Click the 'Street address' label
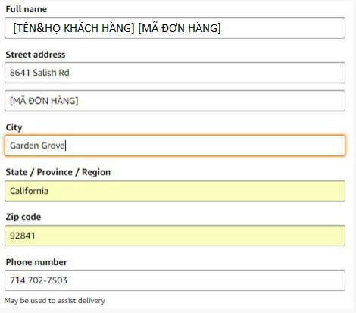This screenshot has height=313, width=356. (36, 55)
